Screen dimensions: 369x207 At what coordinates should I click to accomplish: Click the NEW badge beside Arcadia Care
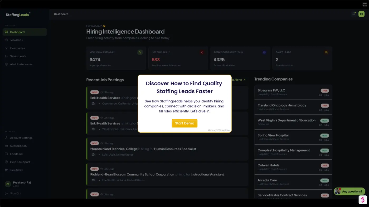click(x=324, y=181)
